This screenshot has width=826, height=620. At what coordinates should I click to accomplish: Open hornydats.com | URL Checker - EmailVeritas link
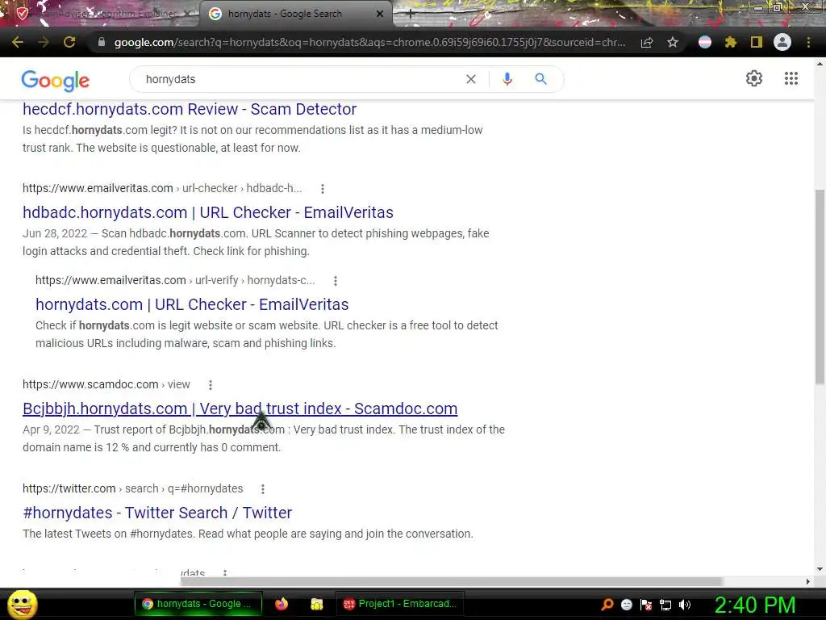pos(192,304)
